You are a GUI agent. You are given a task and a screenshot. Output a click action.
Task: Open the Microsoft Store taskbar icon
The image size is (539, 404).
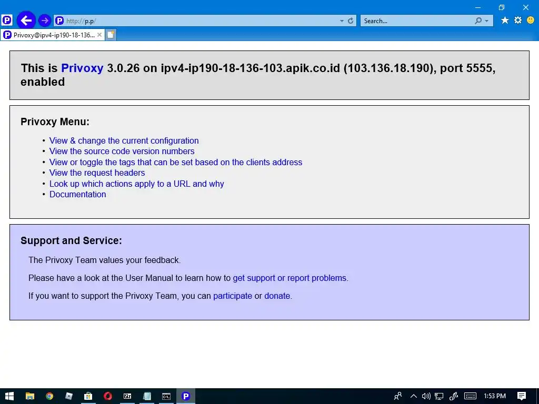88,396
